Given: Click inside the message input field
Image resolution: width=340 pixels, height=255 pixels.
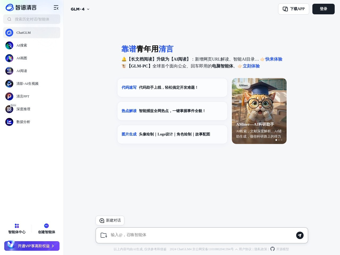Looking at the screenshot, I should (x=186, y=235).
